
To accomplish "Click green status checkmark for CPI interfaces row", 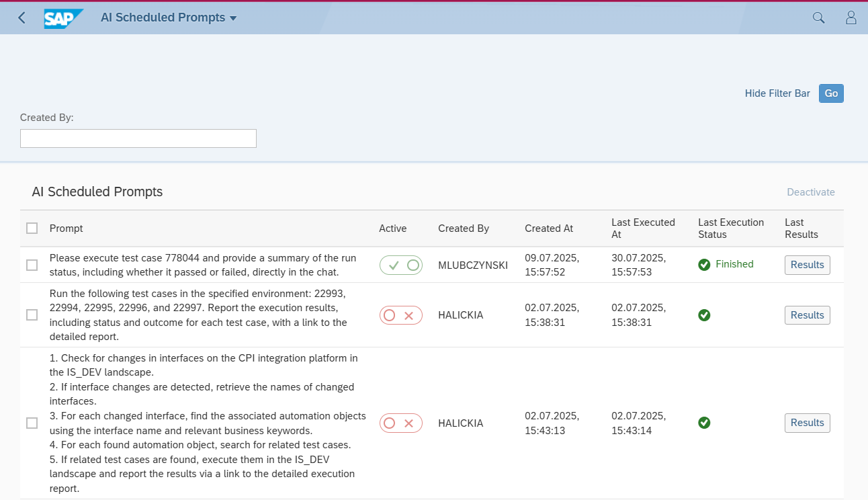I will (704, 423).
